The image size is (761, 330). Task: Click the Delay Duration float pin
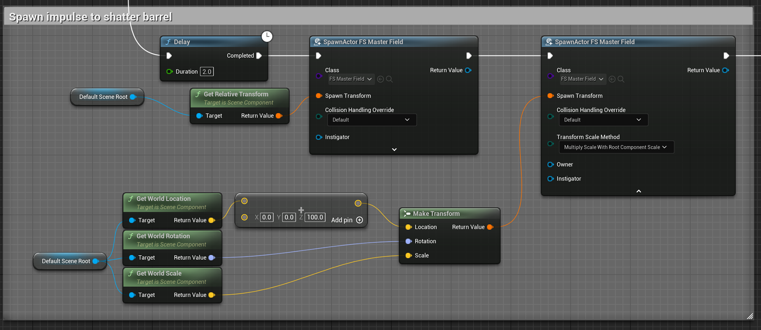click(x=170, y=72)
